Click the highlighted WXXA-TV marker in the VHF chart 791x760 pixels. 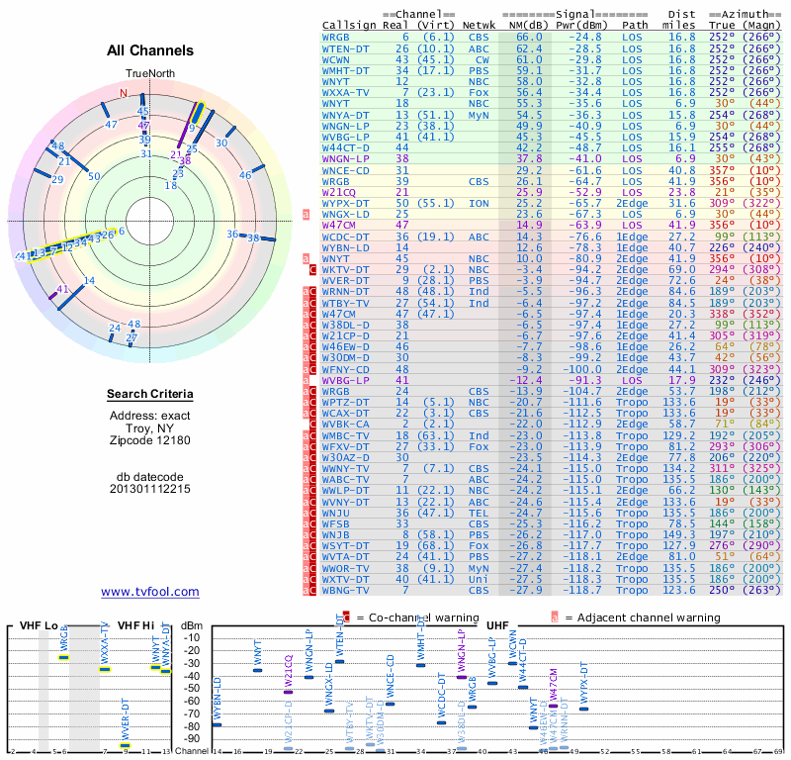105,670
